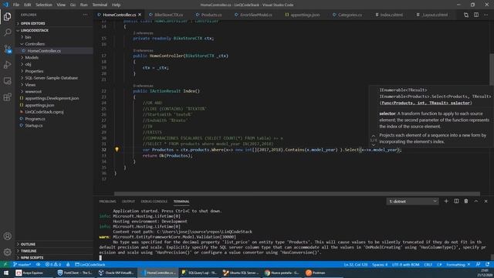Image resolution: width=494 pixels, height=278 pixels.
Task: Switch to Oracle VM VirtualBox in taskbar
Action: [x=116, y=273]
